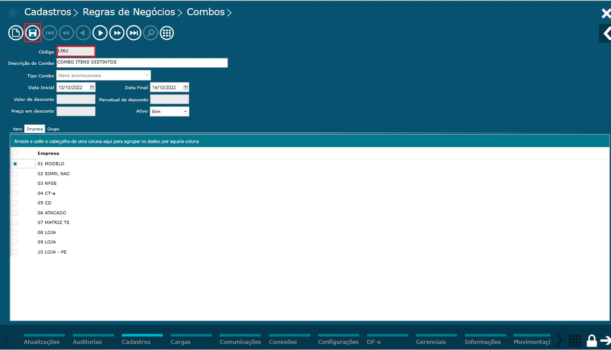Uncheck 01 MODELO checkbox
The image size is (611, 350).
[15, 164]
